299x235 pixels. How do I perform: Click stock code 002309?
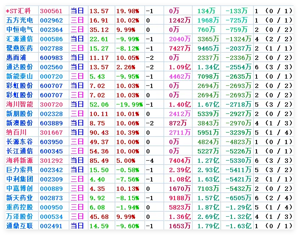pyautogui.click(x=51, y=179)
